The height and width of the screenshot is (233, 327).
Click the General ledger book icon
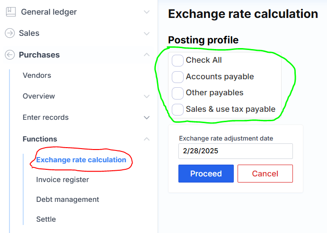(10, 12)
